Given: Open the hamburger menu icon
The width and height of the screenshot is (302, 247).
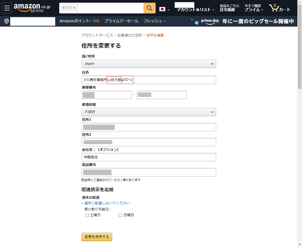Looking at the screenshot, I should (7, 8).
